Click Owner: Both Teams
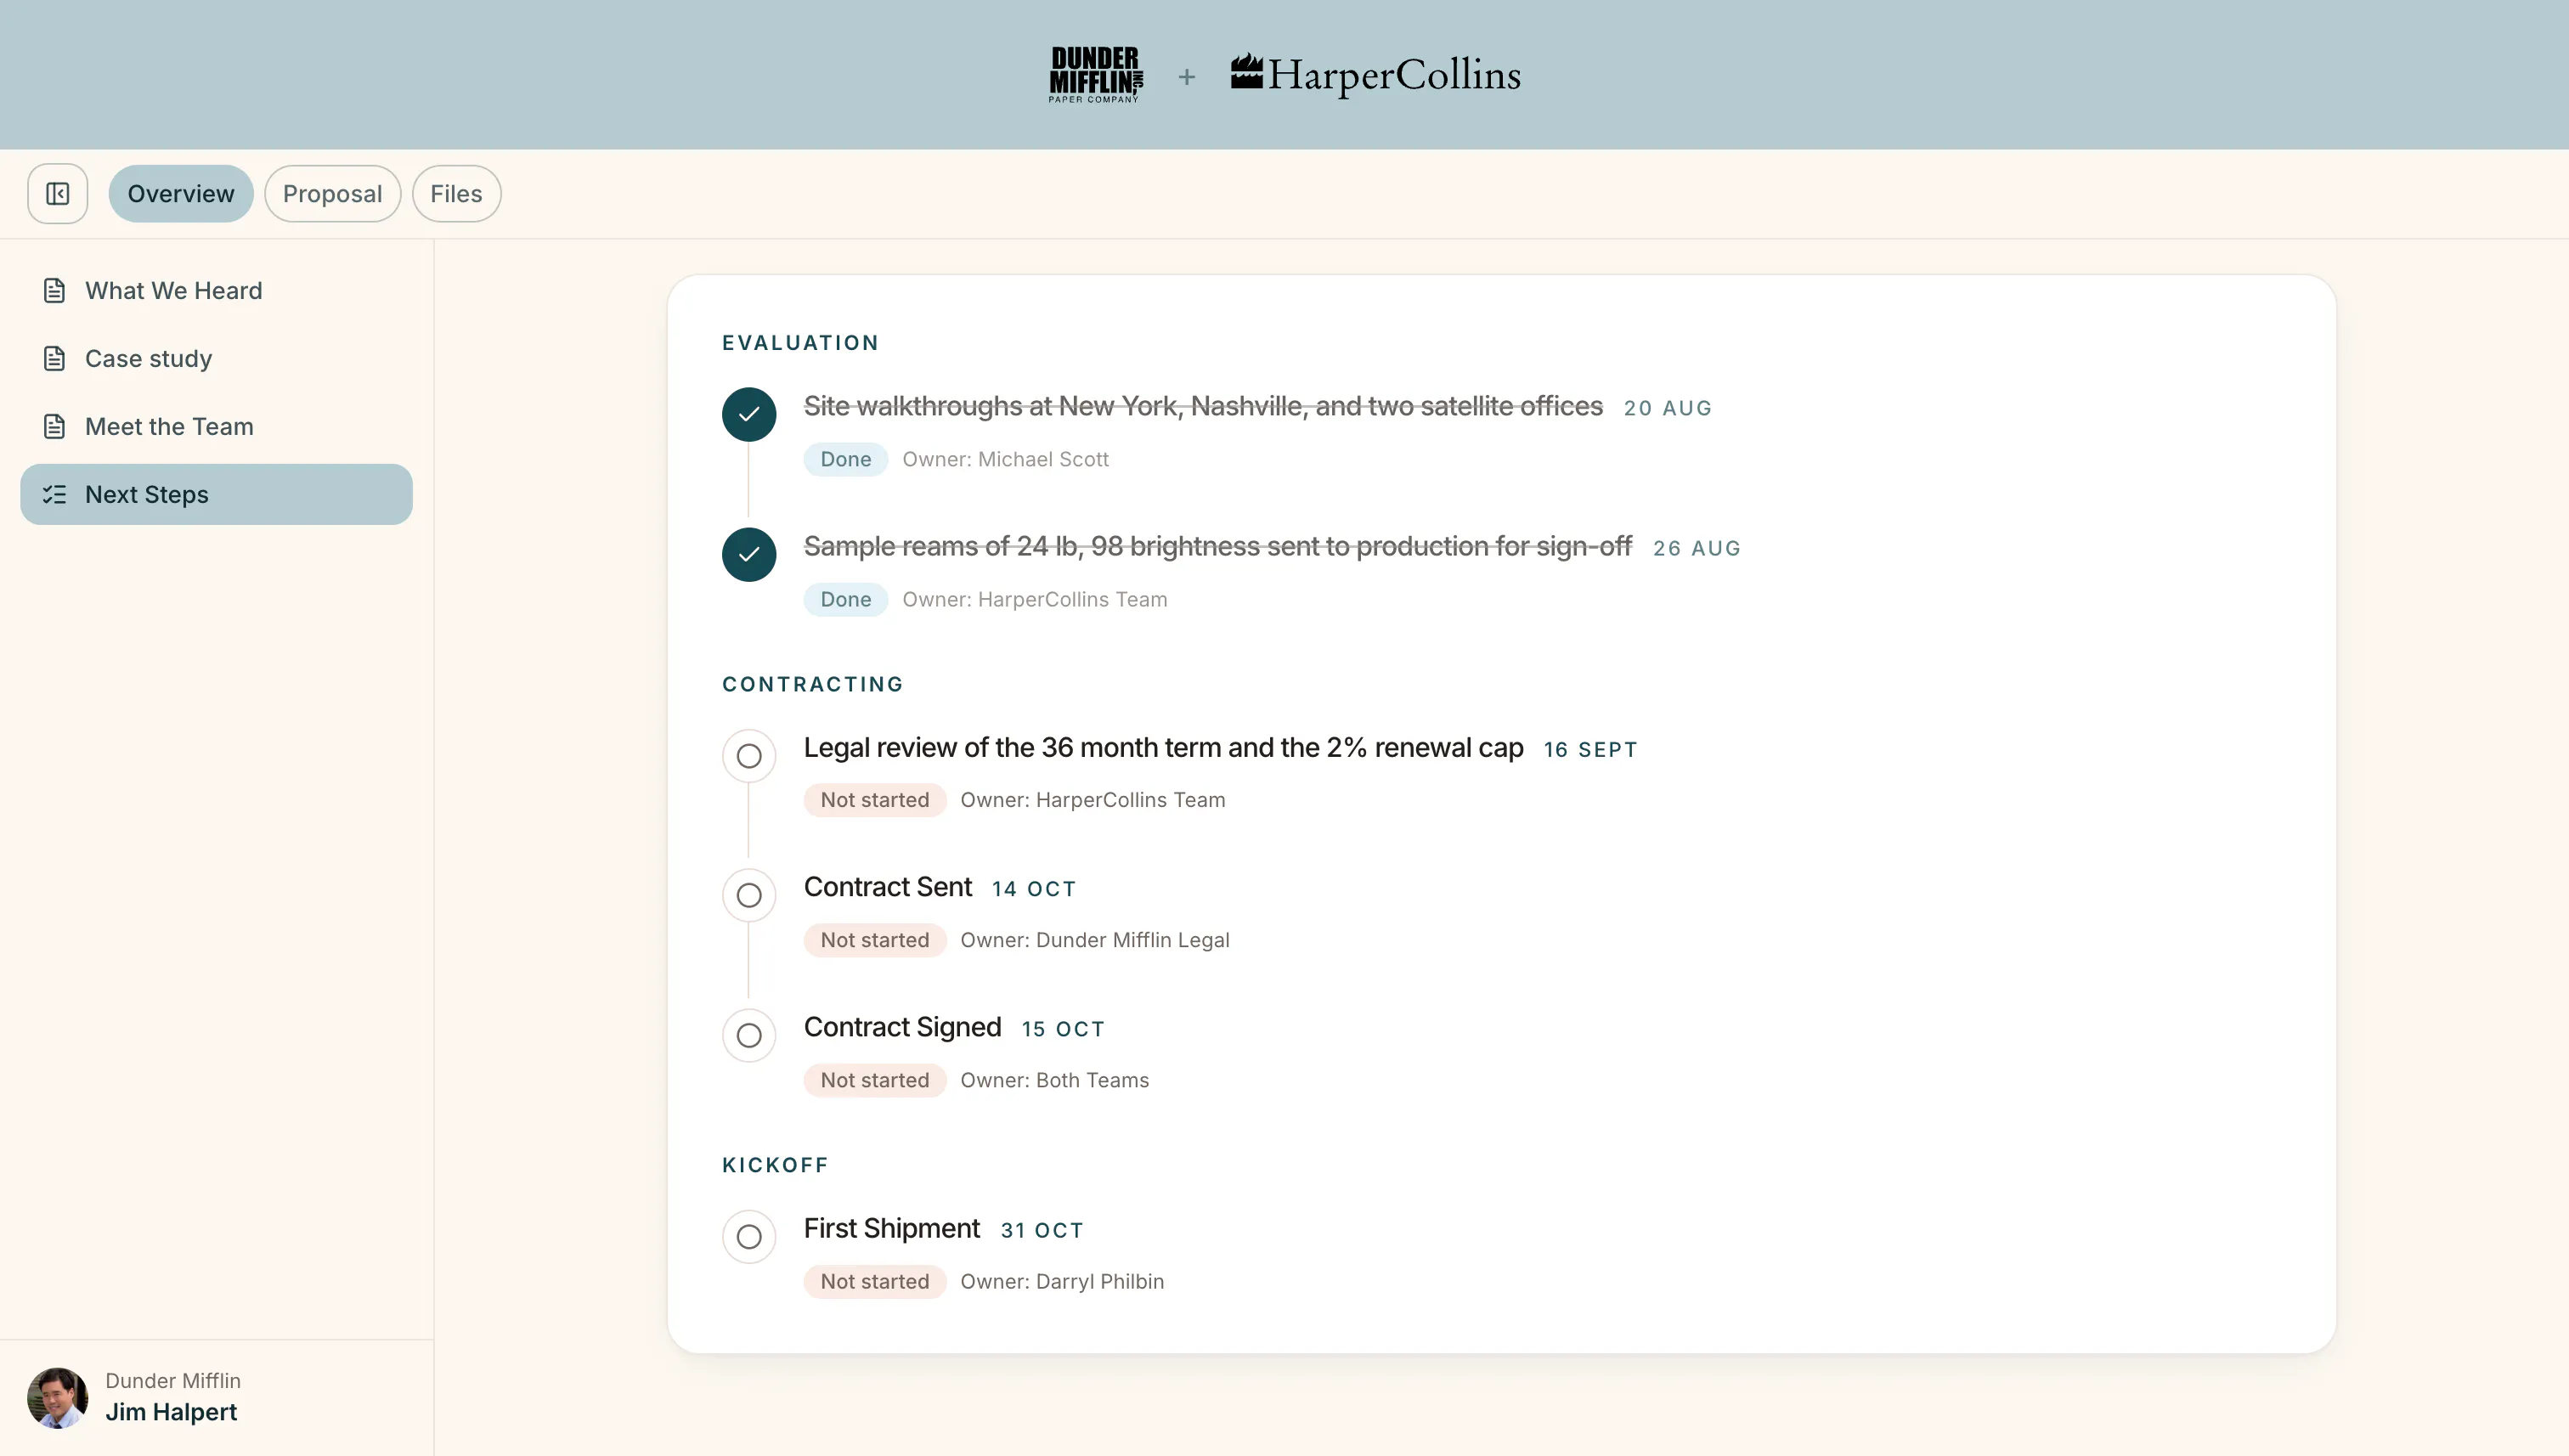This screenshot has width=2569, height=1456. click(1055, 1080)
